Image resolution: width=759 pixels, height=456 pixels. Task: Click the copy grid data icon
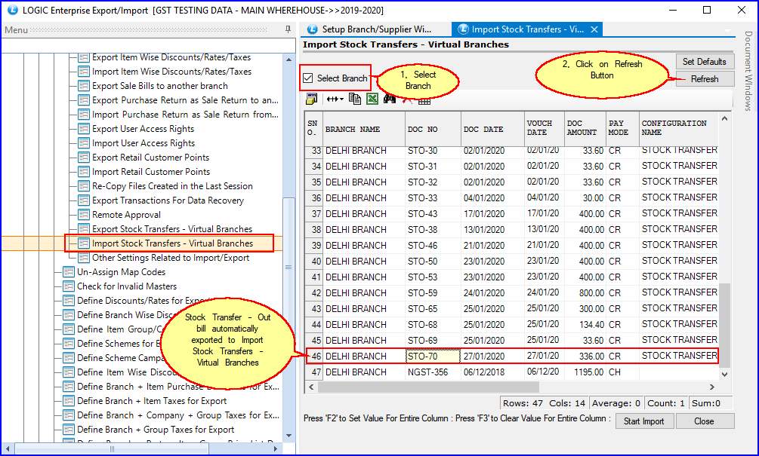(x=355, y=99)
